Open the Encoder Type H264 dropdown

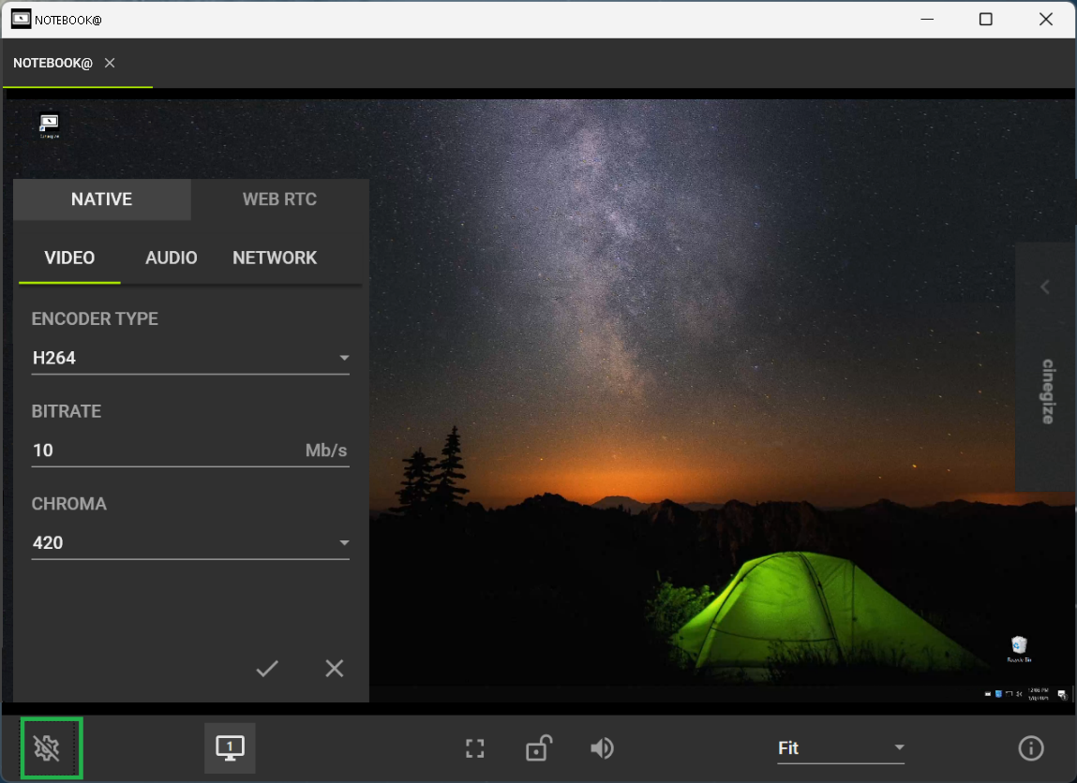pos(190,358)
